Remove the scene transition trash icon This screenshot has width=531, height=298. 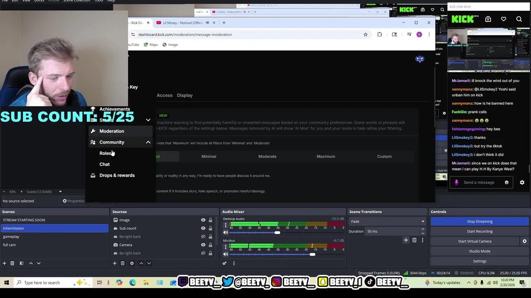coord(414,240)
